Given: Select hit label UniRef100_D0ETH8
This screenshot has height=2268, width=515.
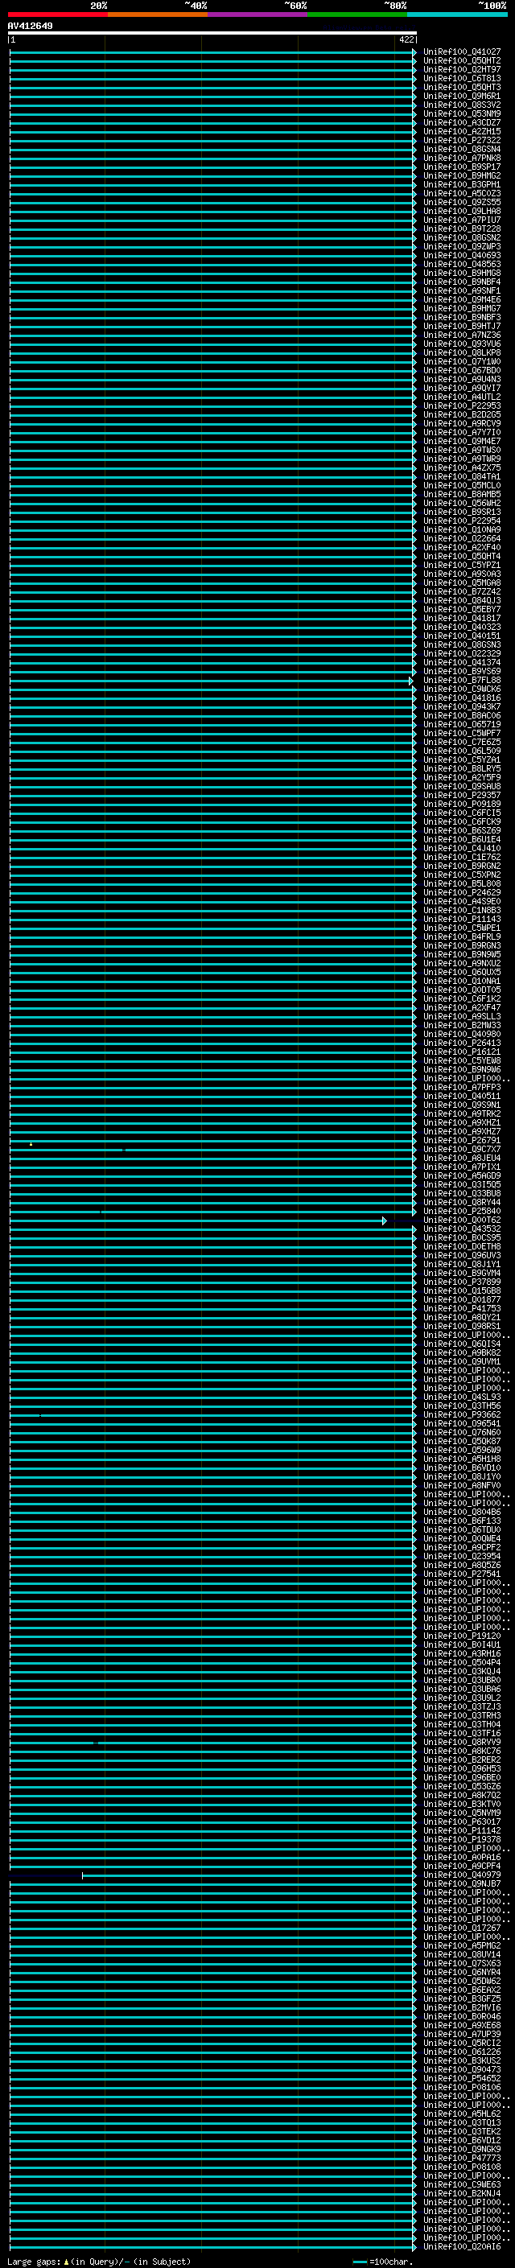Looking at the screenshot, I should (x=462, y=1247).
